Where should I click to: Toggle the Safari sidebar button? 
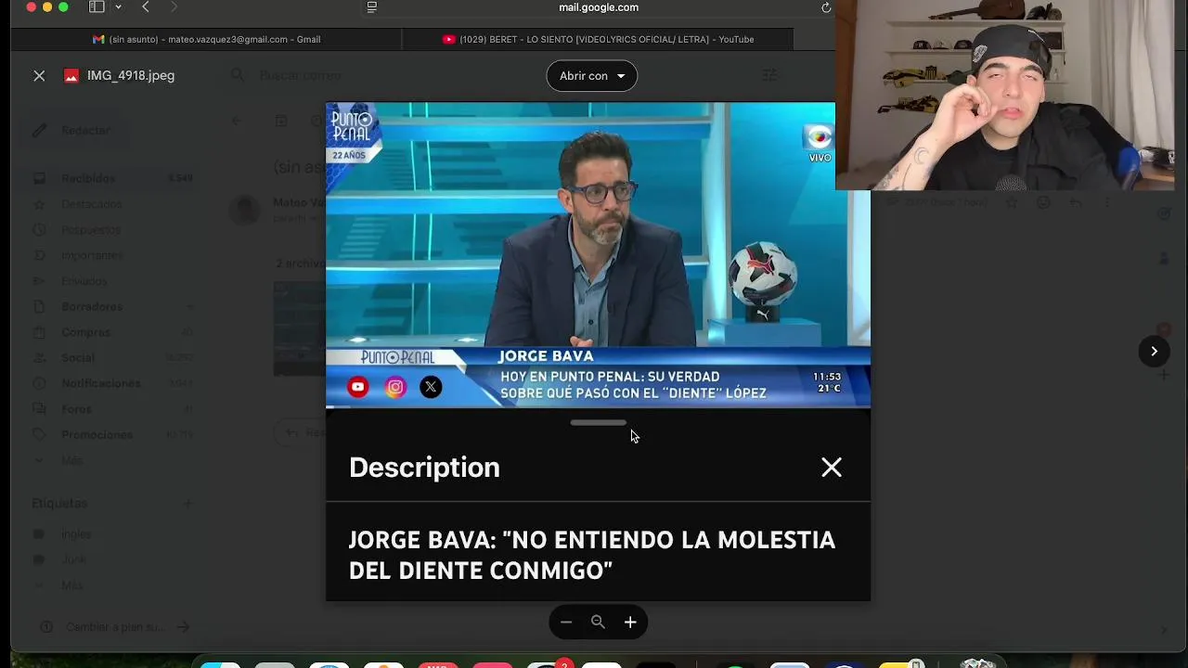coord(97,7)
